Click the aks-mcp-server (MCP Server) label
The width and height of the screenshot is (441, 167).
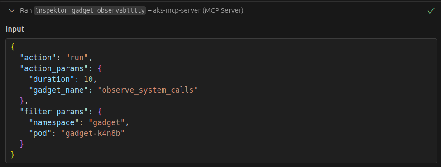click(x=198, y=11)
